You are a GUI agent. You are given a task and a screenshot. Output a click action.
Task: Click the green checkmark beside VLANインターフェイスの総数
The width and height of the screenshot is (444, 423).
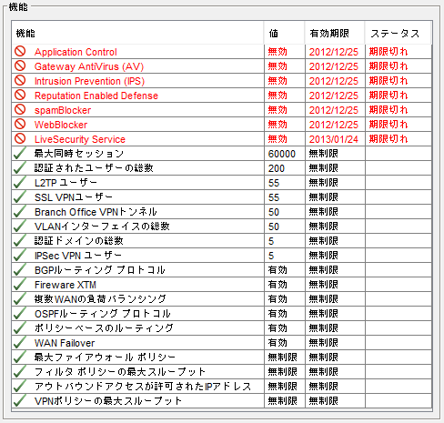[x=20, y=226]
